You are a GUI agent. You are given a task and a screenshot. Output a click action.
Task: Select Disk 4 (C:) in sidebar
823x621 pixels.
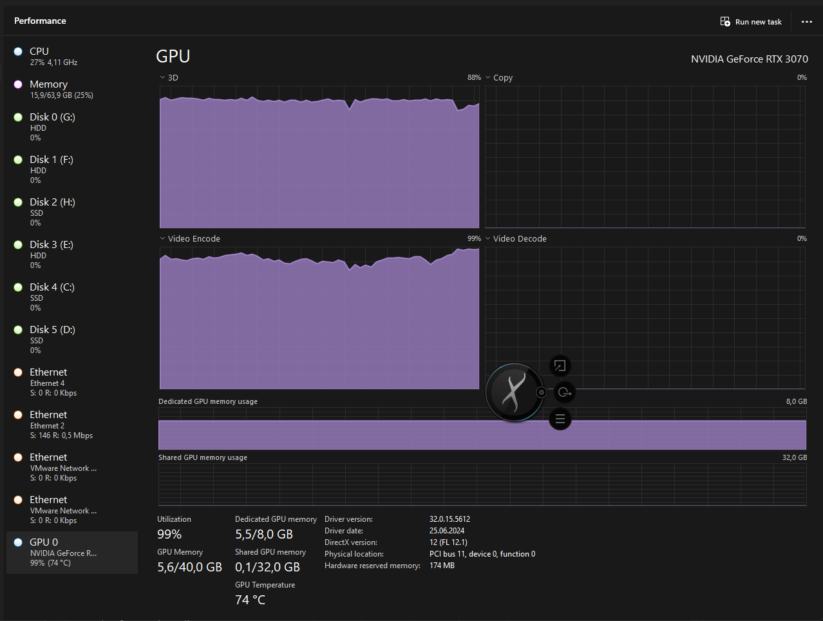tap(72, 296)
